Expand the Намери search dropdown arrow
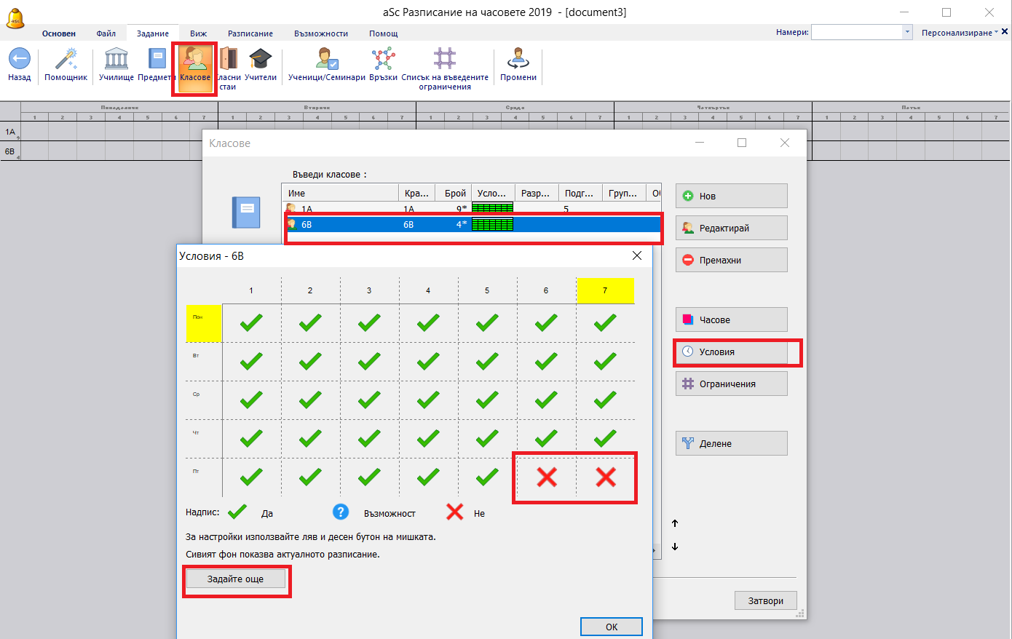Viewport: 1012px width, 639px height. (x=907, y=32)
